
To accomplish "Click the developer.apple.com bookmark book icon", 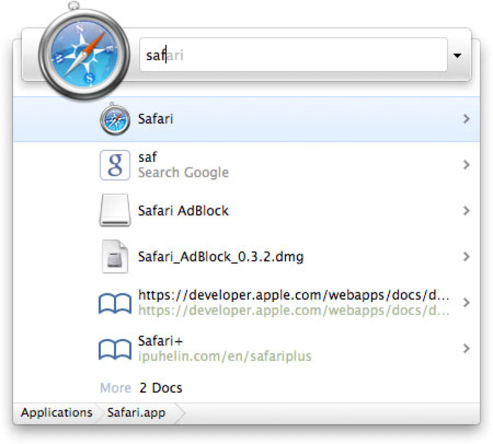I will coord(115,303).
